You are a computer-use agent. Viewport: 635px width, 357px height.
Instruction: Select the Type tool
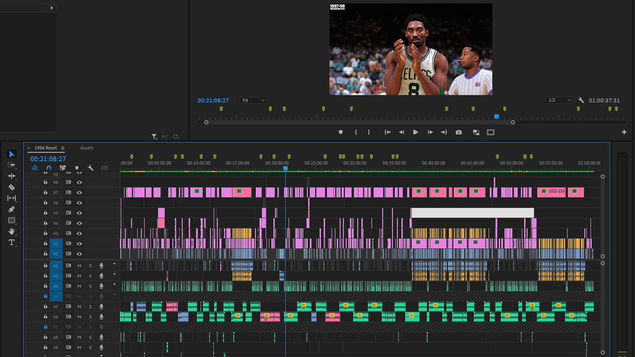[12, 242]
